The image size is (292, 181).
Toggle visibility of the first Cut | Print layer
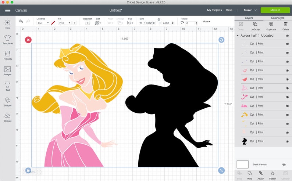pos(287,44)
